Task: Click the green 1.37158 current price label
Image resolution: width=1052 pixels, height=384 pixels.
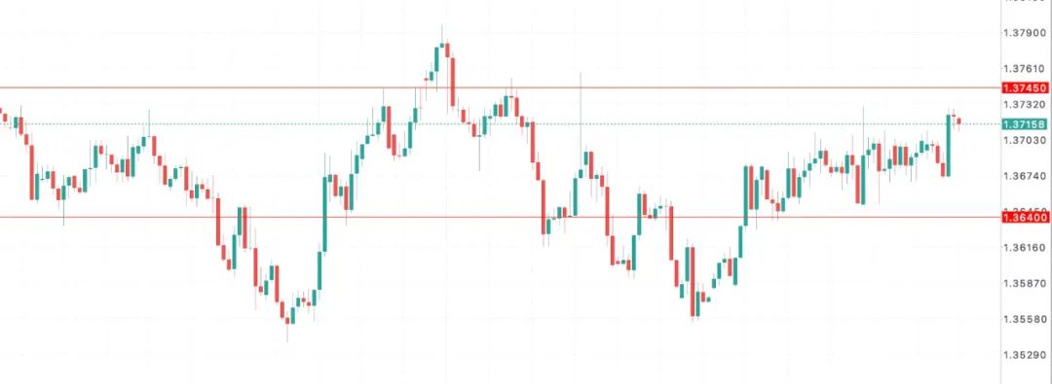Action: [1025, 124]
